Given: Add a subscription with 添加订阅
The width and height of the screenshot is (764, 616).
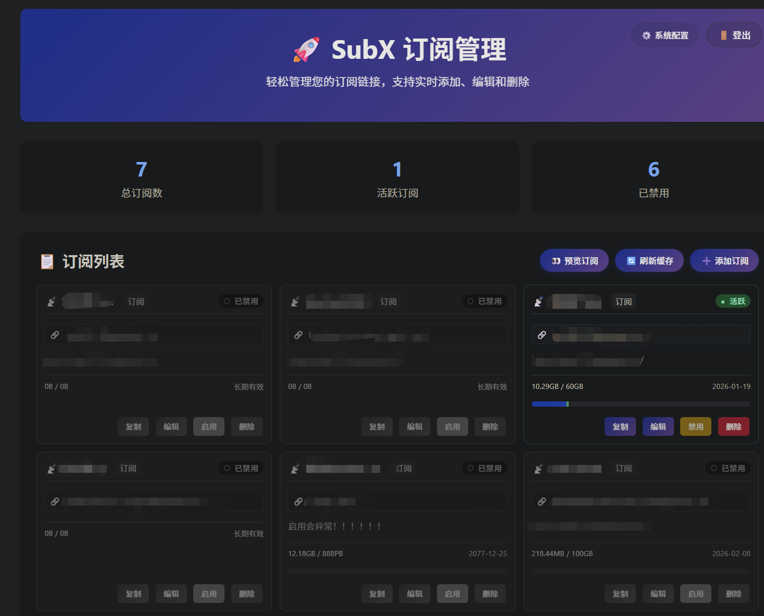Looking at the screenshot, I should [724, 260].
